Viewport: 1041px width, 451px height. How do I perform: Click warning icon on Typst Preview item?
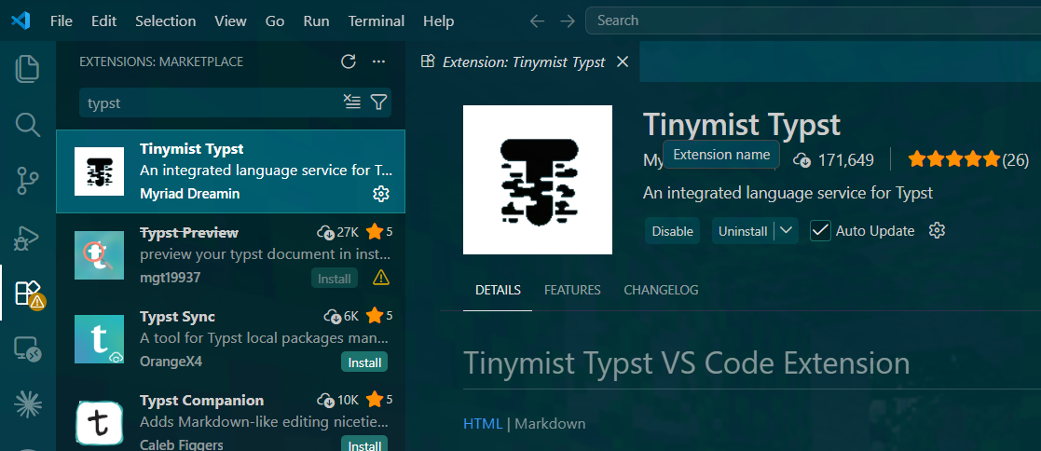pos(381,277)
